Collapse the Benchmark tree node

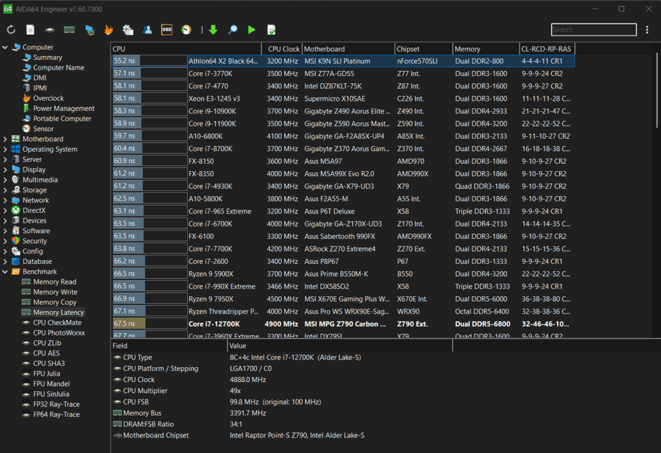coord(6,272)
